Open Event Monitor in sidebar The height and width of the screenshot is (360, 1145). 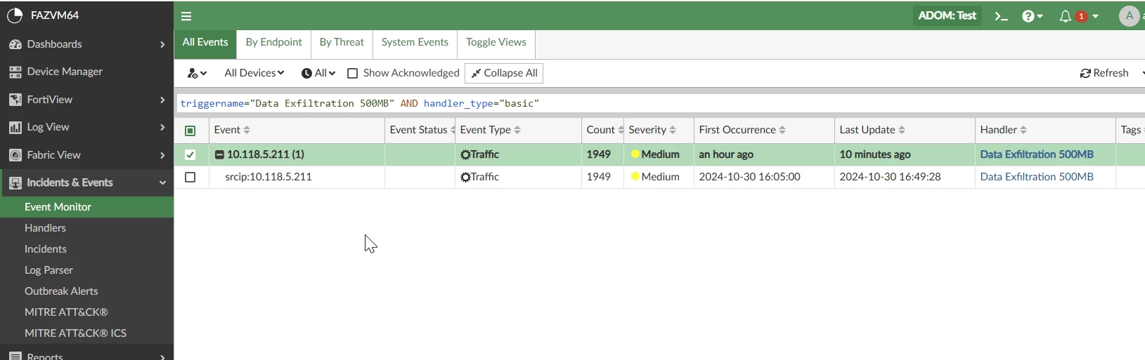(x=86, y=207)
